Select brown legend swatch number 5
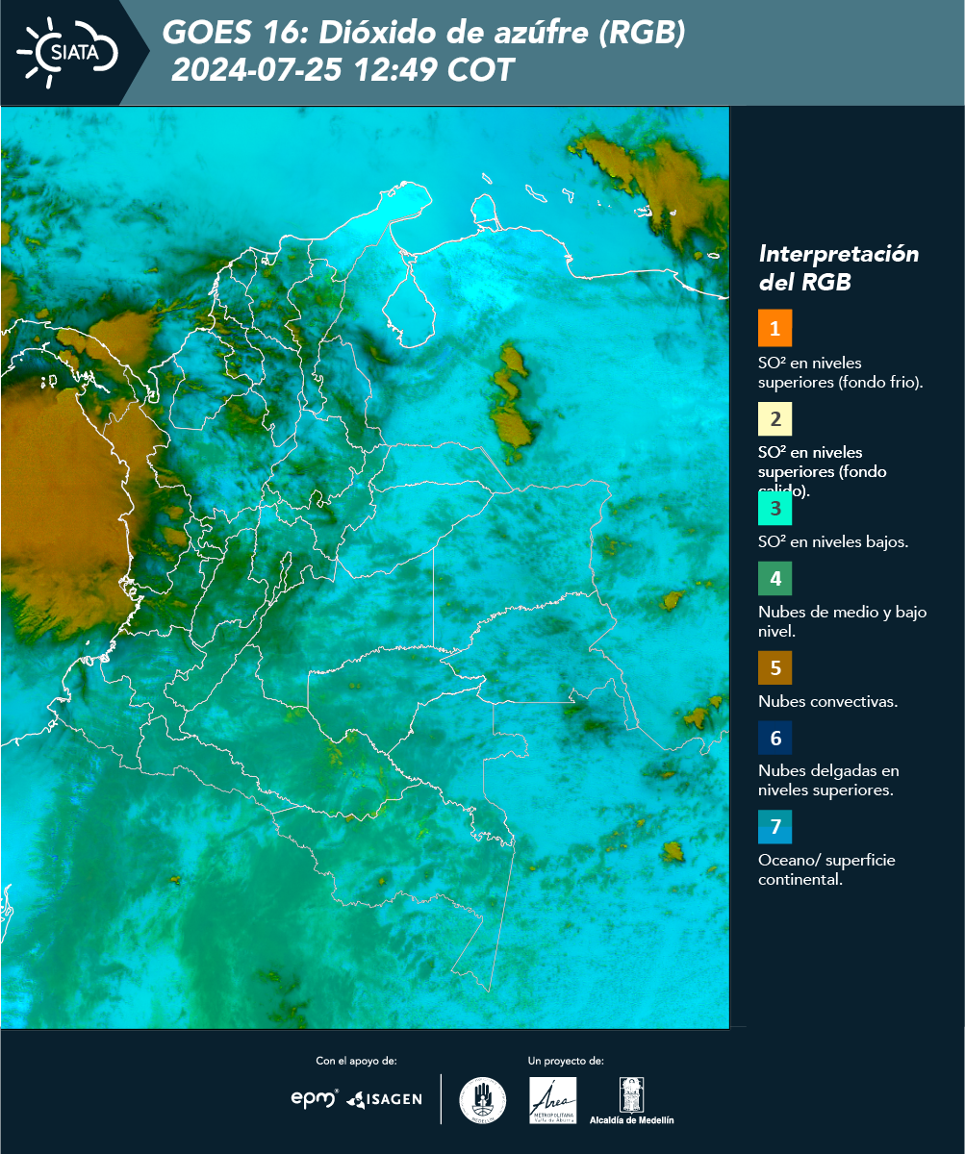Screen dimensions: 965x1154 (775, 667)
